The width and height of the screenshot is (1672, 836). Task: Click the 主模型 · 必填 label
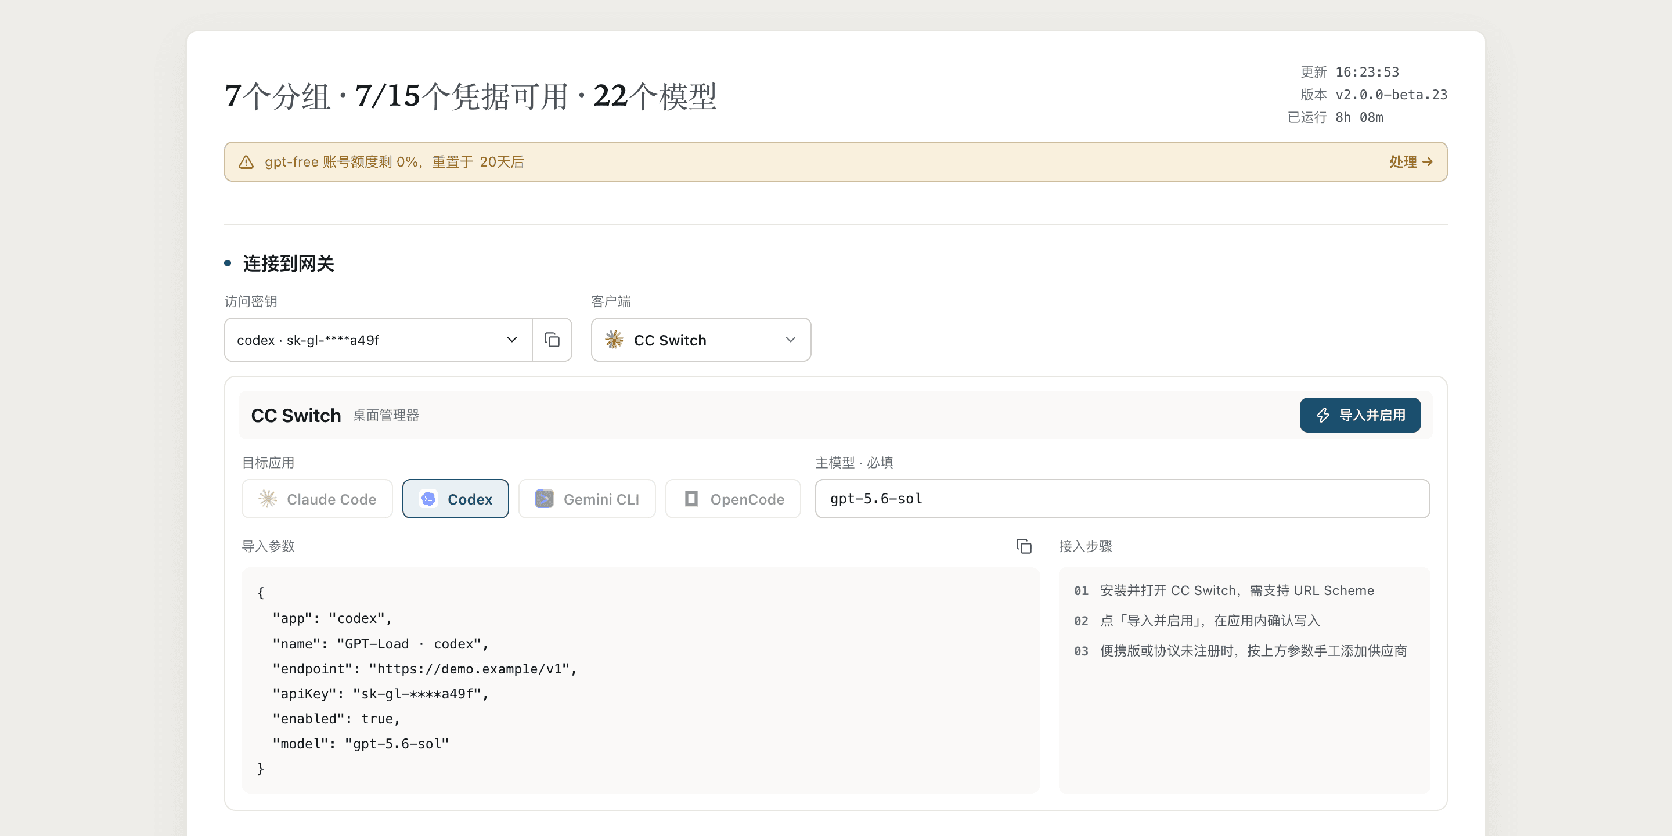tap(854, 463)
